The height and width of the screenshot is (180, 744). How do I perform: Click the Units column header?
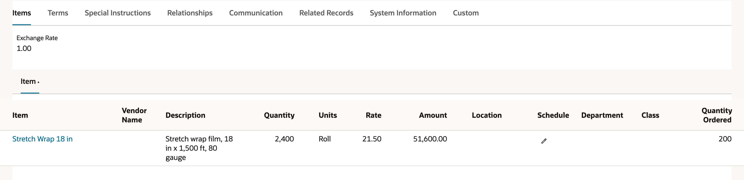point(328,115)
